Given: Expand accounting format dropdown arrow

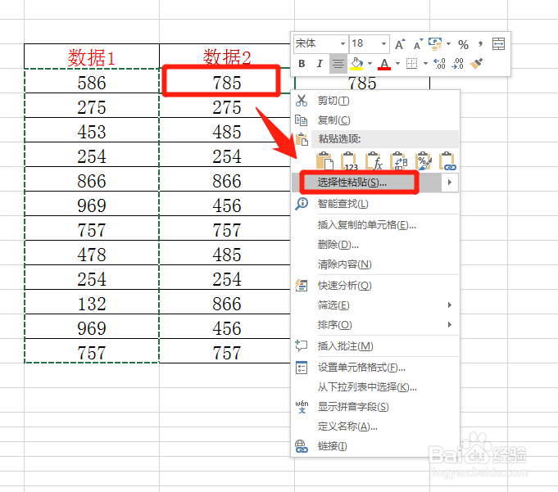Looking at the screenshot, I should 449,44.
